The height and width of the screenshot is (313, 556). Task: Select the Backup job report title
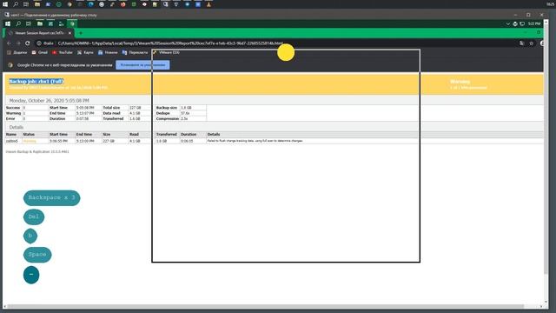tap(36, 81)
